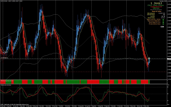
Task: Click the Buyer & Seller heading
Action: 156,11
